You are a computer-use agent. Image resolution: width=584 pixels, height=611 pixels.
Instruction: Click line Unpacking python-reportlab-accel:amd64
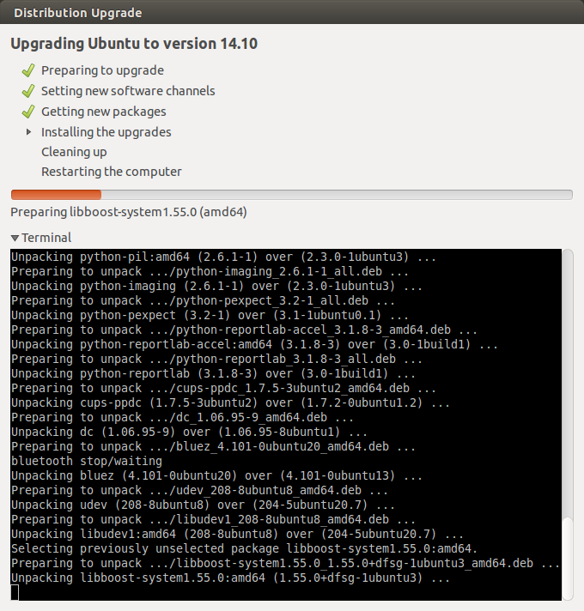coord(254,345)
